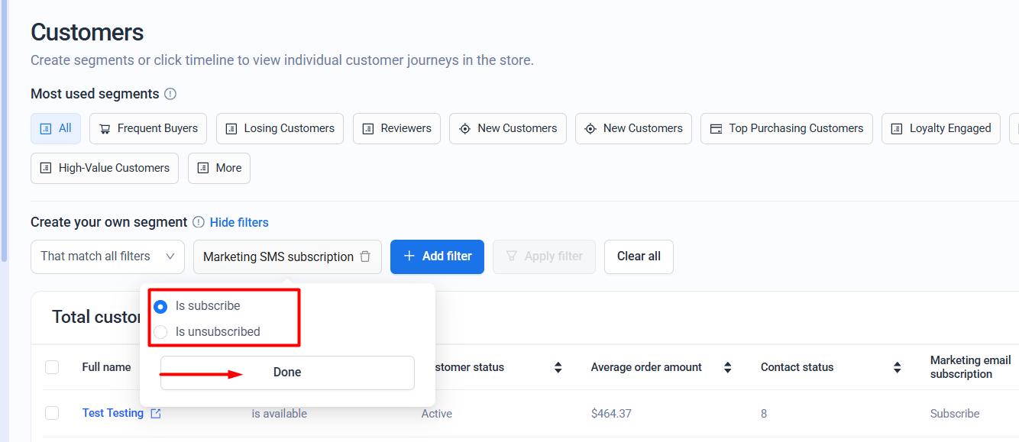Open external link icon next to Test Testing
The height and width of the screenshot is (442, 1019).
(x=156, y=413)
